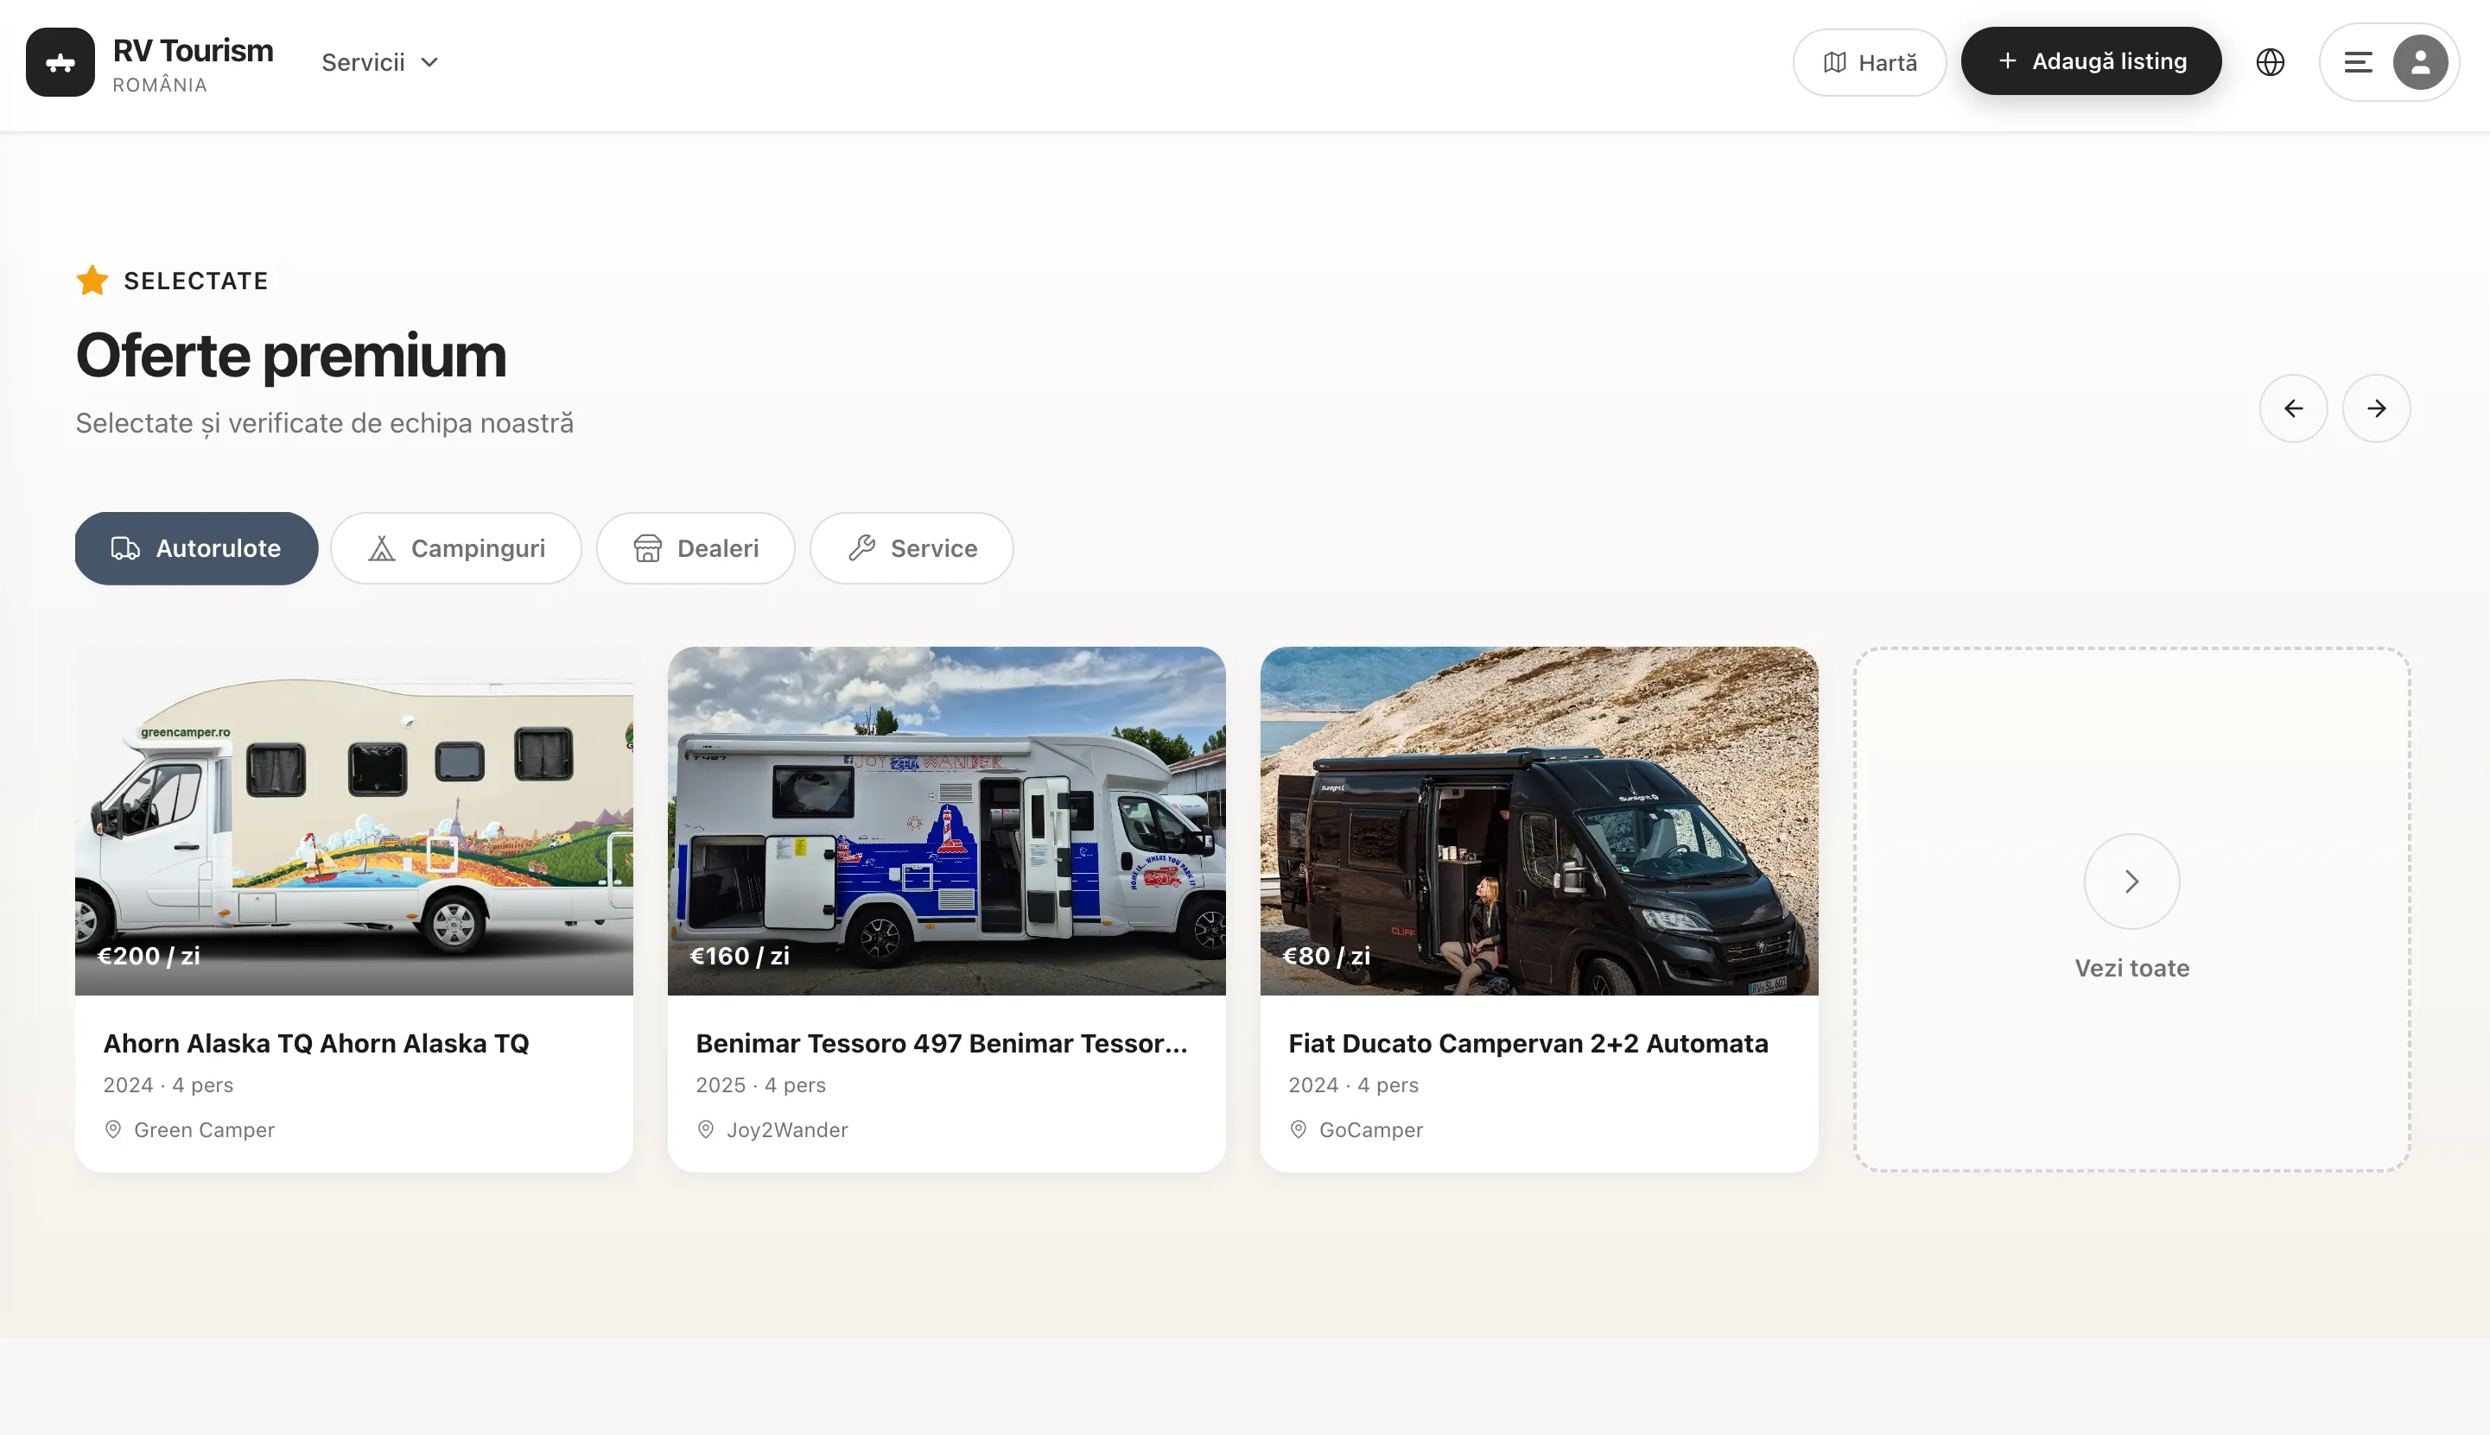This screenshot has width=2490, height=1435.
Task: Click the Vezi toate link
Action: click(2131, 968)
